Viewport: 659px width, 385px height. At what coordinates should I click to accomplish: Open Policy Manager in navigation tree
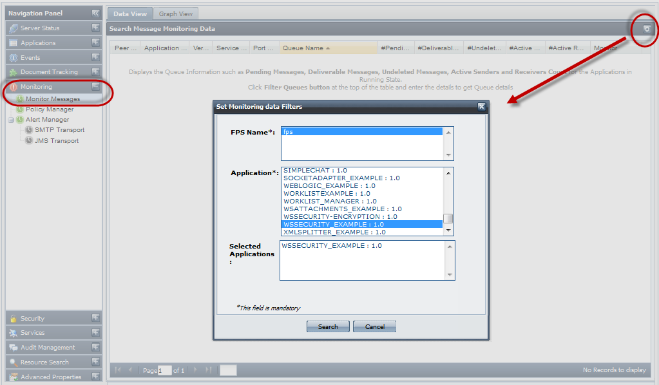tap(50, 109)
